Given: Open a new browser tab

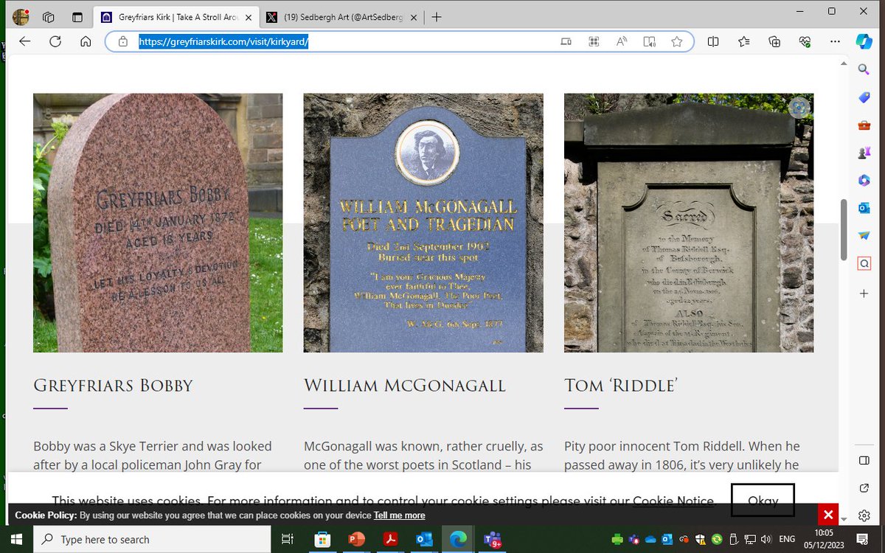Looking at the screenshot, I should [437, 17].
